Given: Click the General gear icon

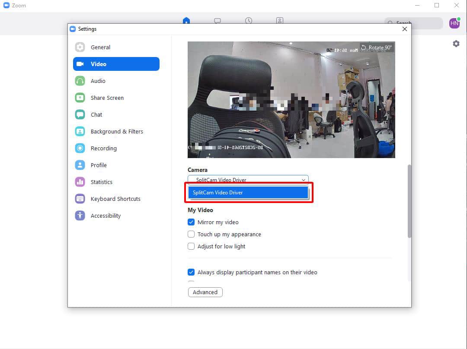Looking at the screenshot, I should tap(80, 47).
